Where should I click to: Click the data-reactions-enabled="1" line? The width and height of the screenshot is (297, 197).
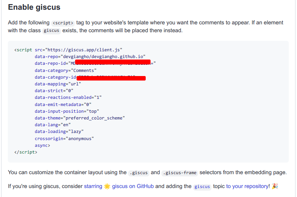point(68,97)
